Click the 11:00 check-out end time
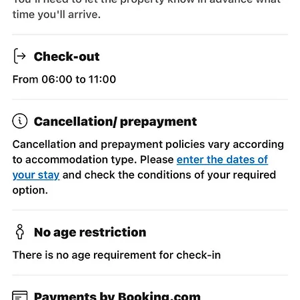Screen dimensions: 300x300 point(102,79)
